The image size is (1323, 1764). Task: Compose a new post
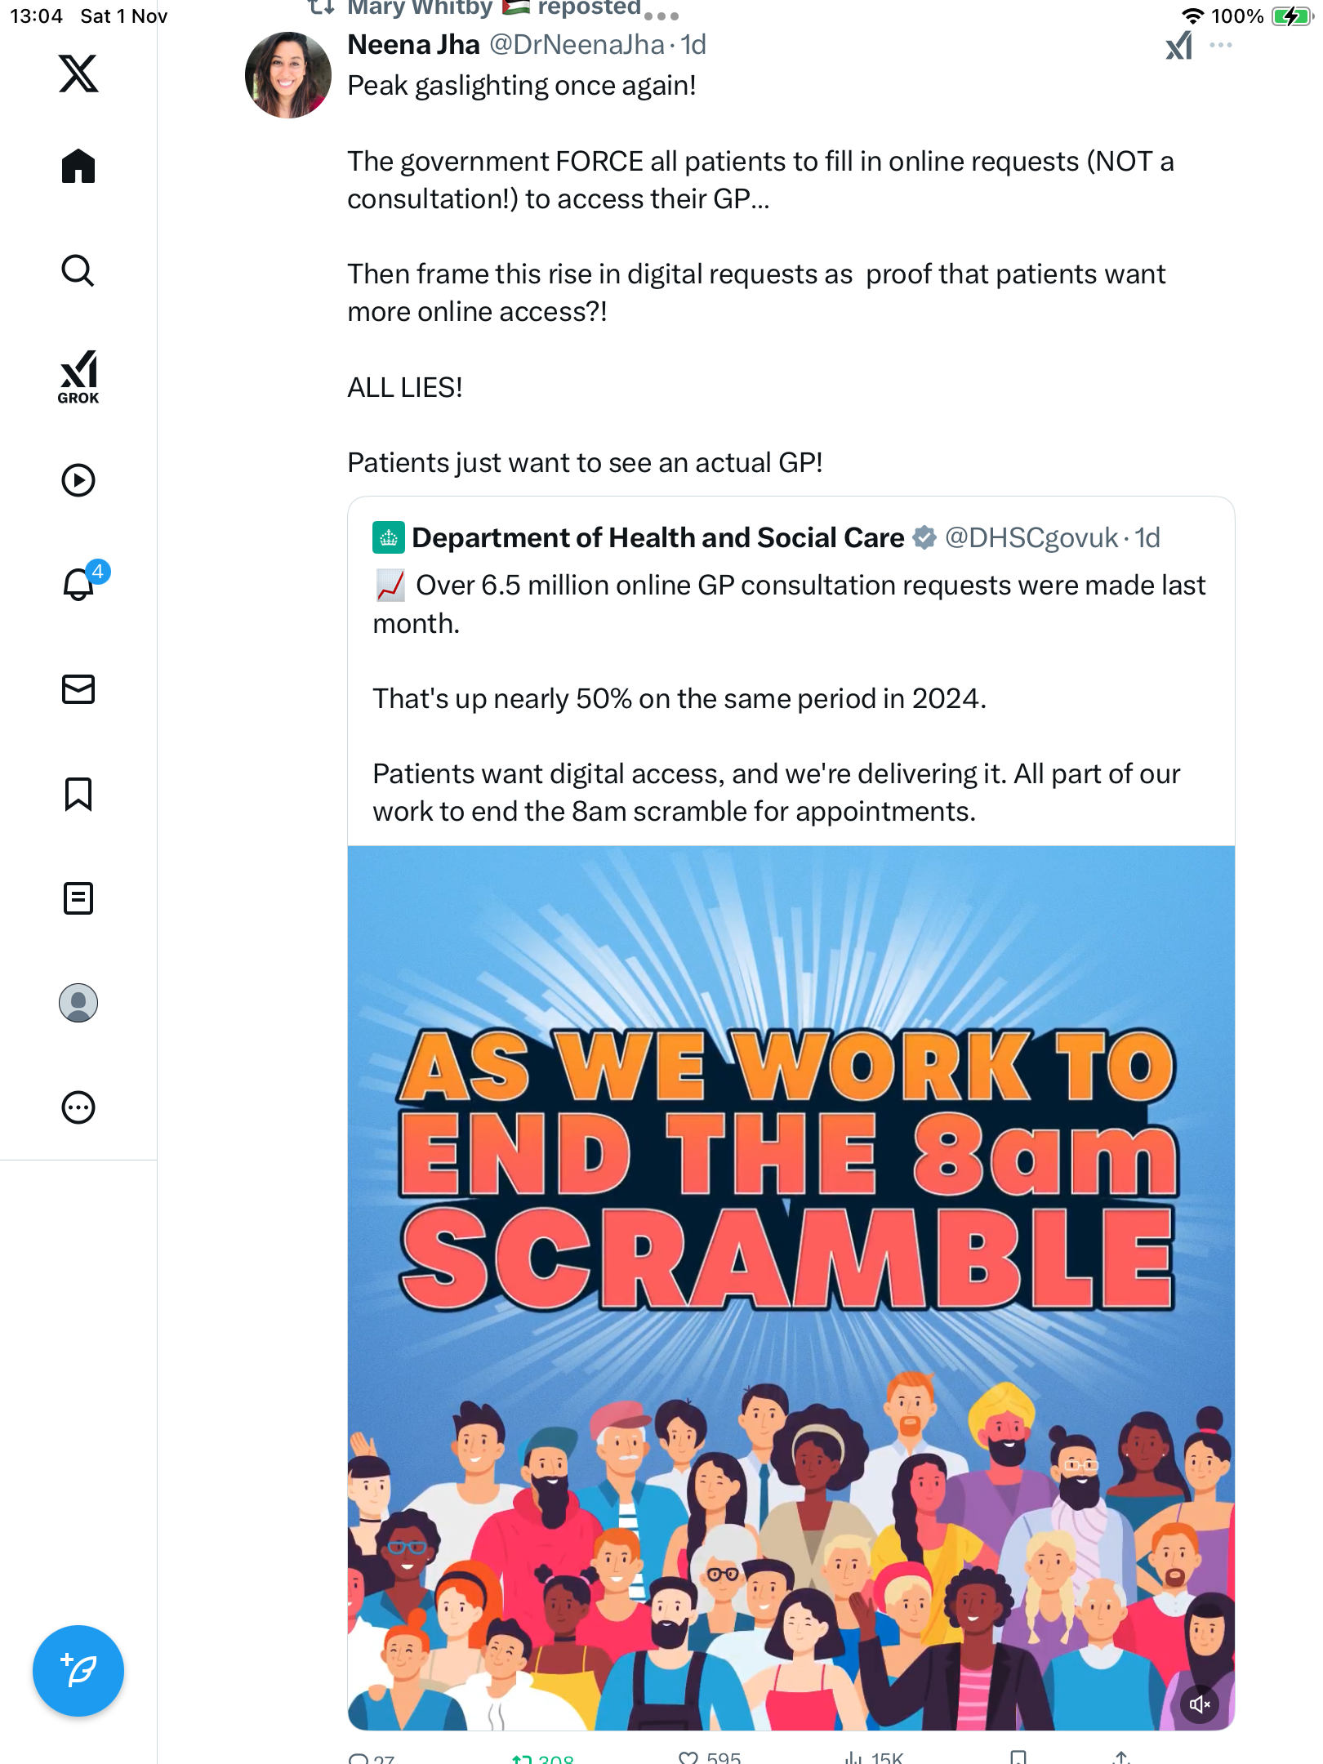pyautogui.click(x=78, y=1671)
